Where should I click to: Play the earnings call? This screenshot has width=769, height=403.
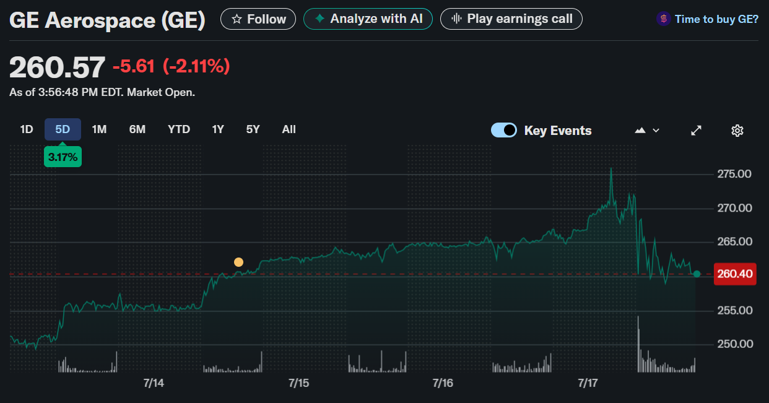click(511, 19)
